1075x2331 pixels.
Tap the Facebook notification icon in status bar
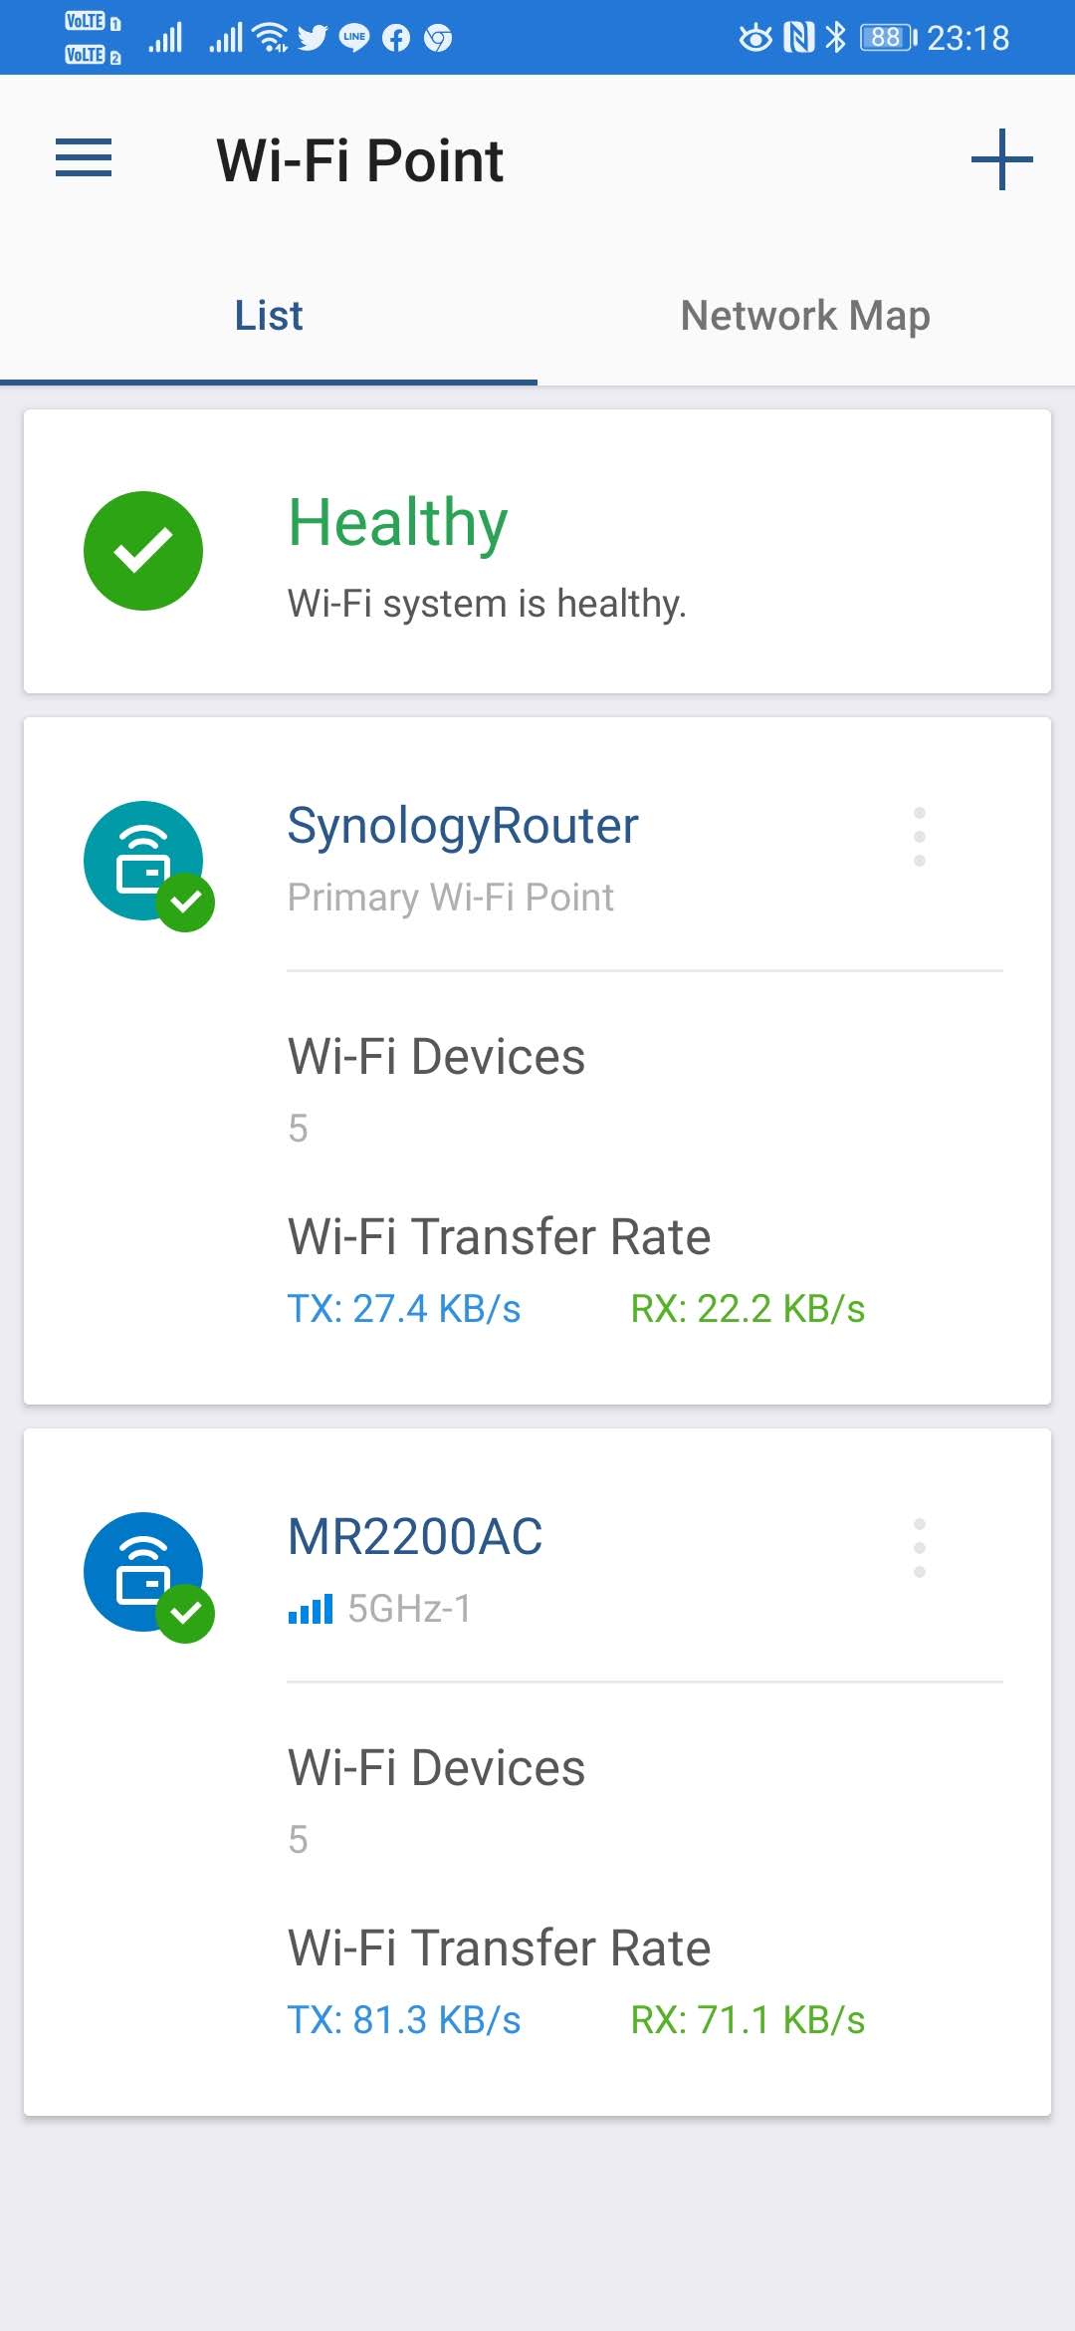[396, 38]
